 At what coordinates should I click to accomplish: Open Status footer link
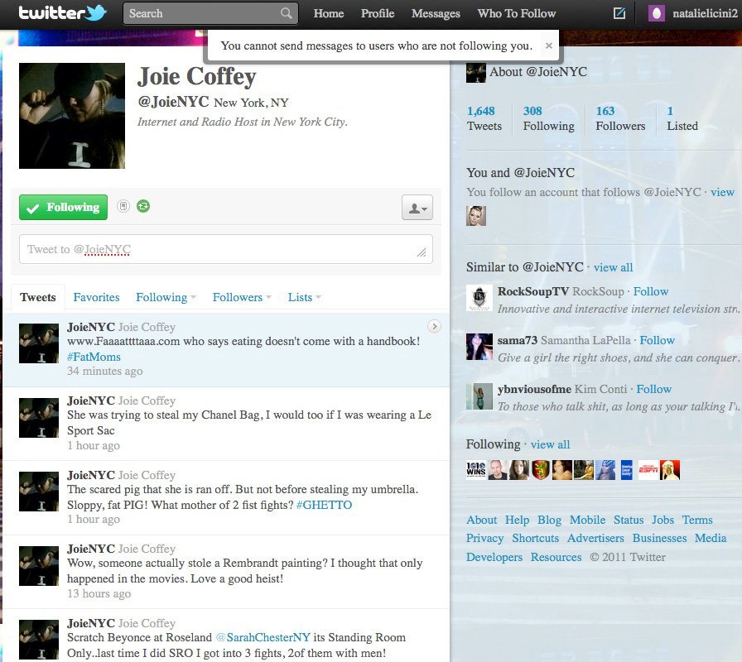[x=629, y=520]
